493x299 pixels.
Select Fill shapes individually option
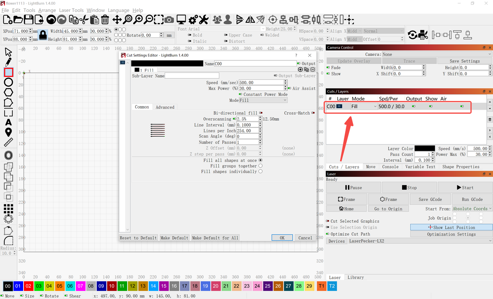point(260,172)
